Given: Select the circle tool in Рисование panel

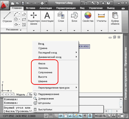Looking at the screenshot, I should (16, 19).
